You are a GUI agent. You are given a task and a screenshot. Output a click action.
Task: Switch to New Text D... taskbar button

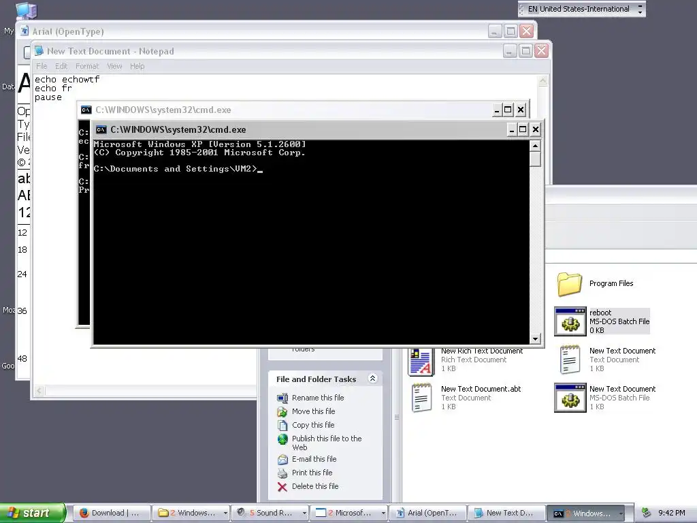[506, 513]
